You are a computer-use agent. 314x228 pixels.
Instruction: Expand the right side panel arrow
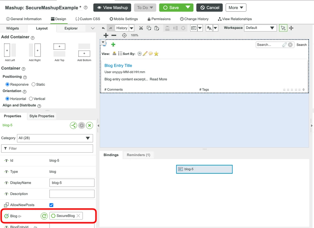point(311,126)
